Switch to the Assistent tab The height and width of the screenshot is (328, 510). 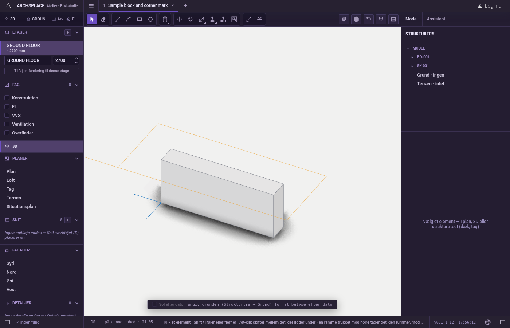click(436, 19)
